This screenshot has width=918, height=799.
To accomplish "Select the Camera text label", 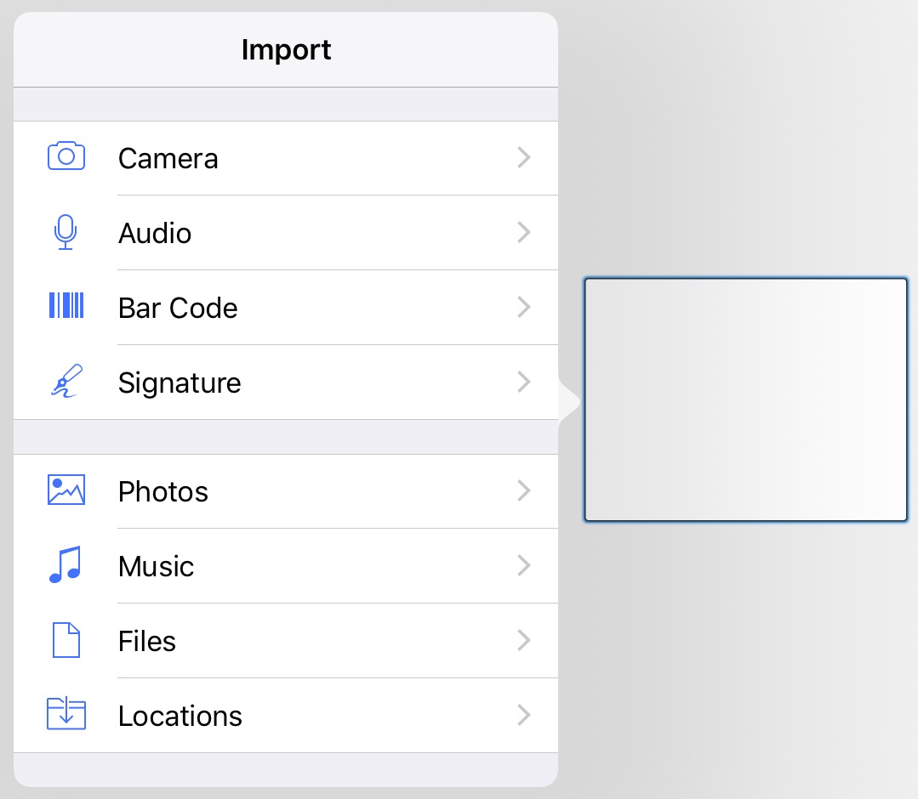I will pyautogui.click(x=168, y=158).
